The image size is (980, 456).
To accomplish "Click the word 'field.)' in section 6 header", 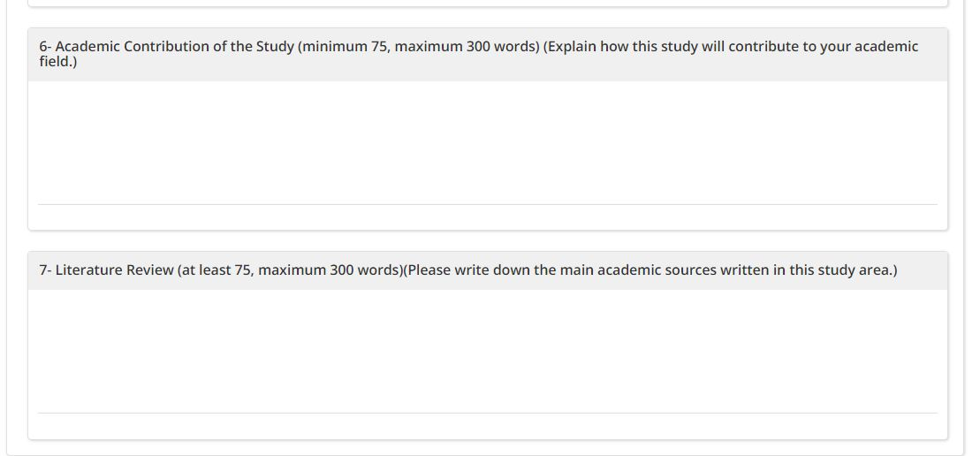I will point(58,63).
